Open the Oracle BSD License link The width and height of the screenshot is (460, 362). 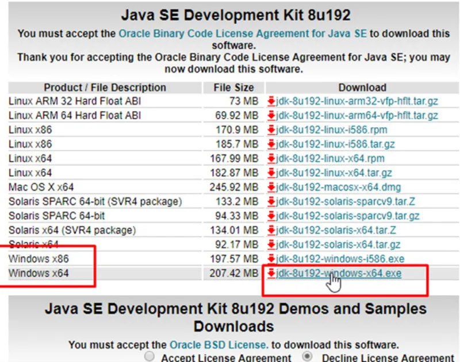[219, 345]
